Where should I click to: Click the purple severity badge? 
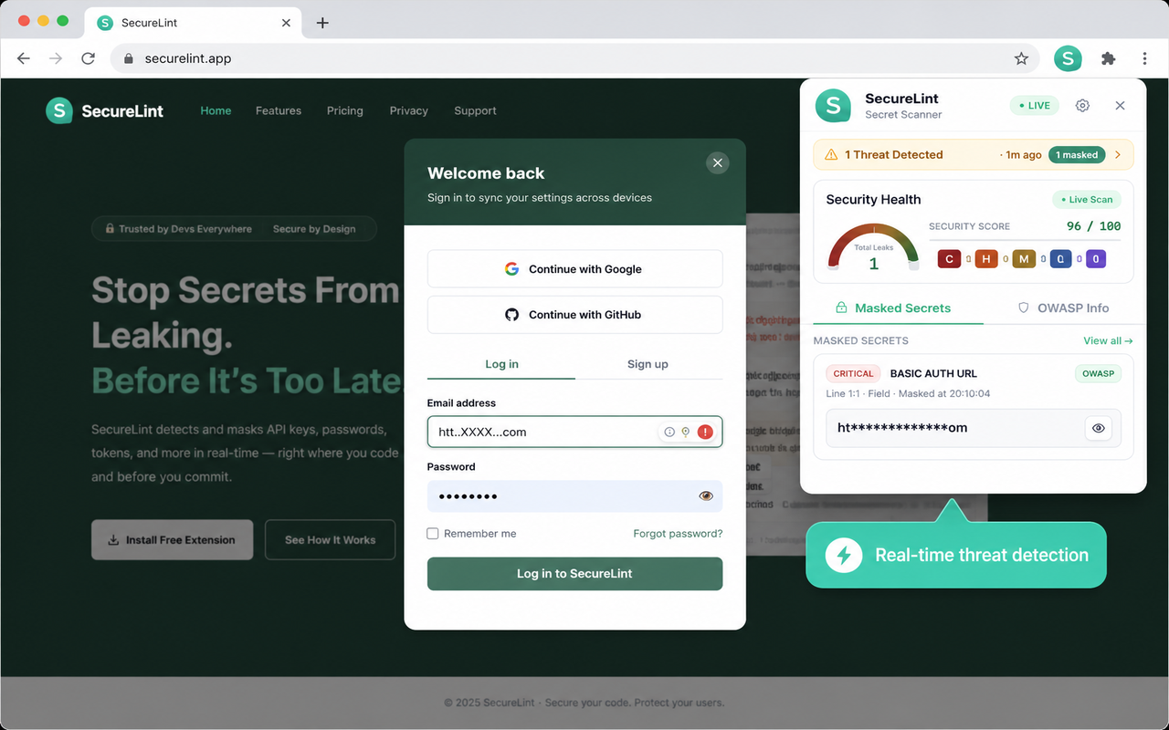click(x=1096, y=259)
